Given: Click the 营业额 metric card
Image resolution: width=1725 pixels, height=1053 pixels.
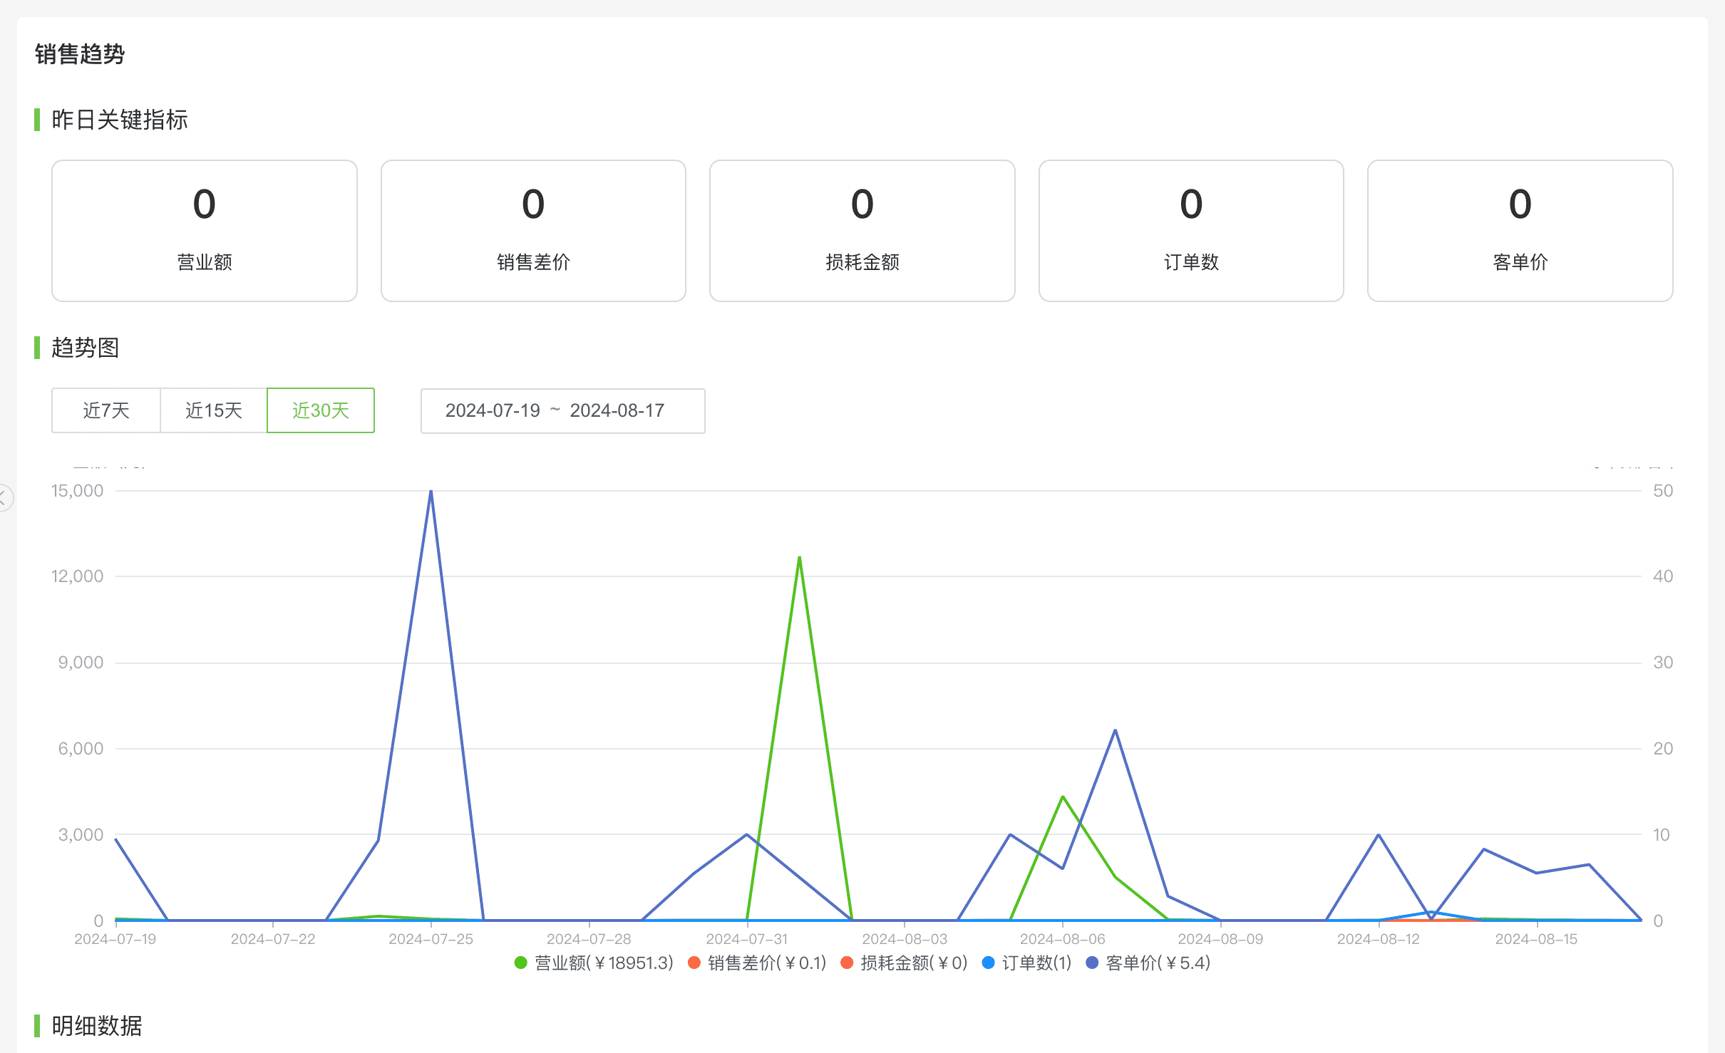Looking at the screenshot, I should (x=205, y=231).
